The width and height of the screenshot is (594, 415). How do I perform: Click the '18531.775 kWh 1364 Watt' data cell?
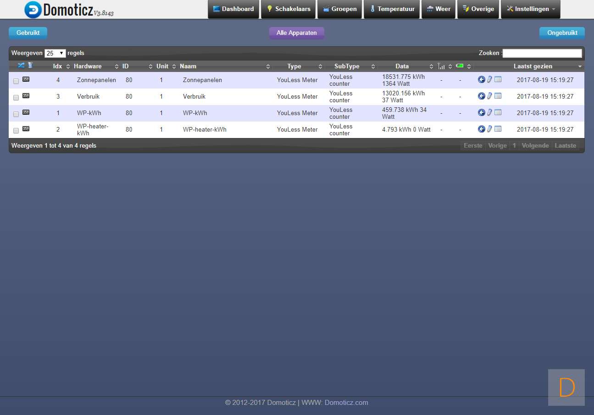[404, 80]
